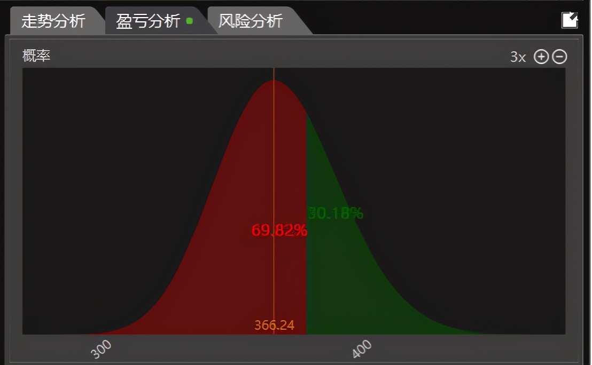Click the pop-out window icon top right
The width and height of the screenshot is (592, 365).
coord(570,19)
